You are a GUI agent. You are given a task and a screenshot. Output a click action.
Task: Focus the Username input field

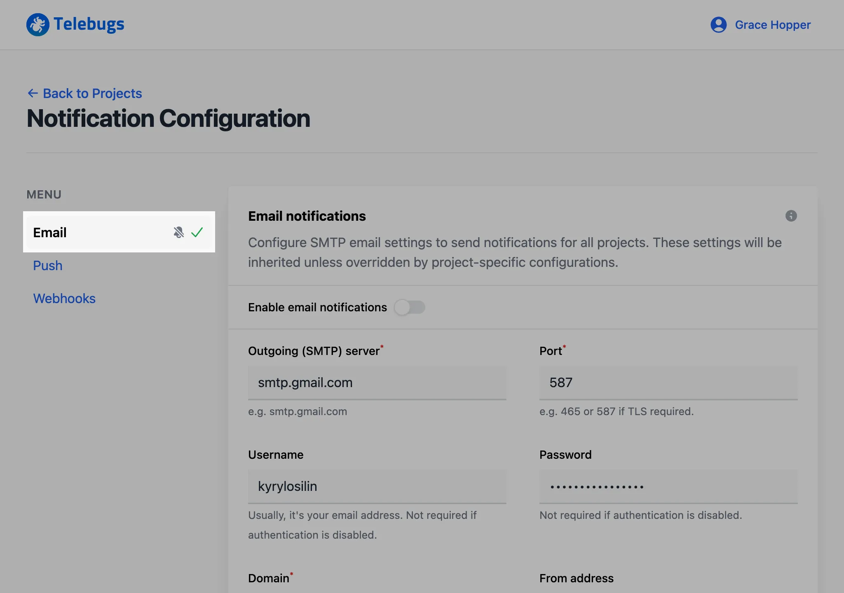377,487
